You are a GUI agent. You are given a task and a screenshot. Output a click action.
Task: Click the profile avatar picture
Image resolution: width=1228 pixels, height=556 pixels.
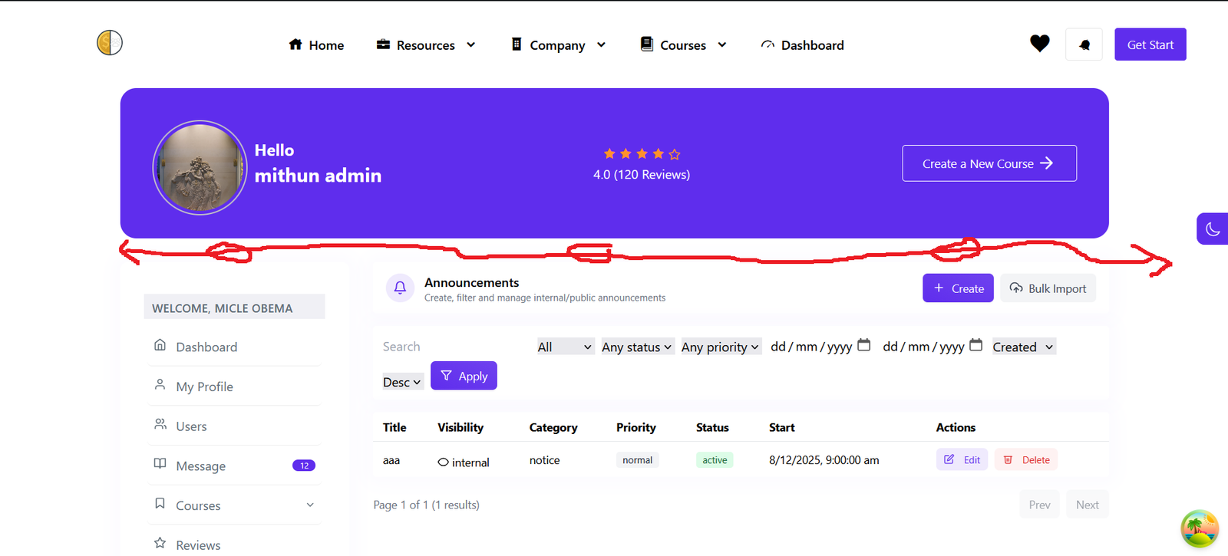200,167
